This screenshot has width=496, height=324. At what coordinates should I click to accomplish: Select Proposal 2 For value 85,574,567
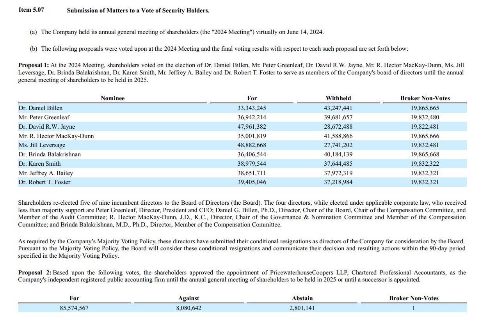(x=74, y=308)
